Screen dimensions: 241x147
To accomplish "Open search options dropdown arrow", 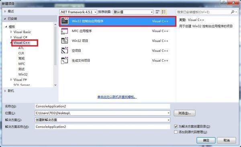I will click(236, 12).
